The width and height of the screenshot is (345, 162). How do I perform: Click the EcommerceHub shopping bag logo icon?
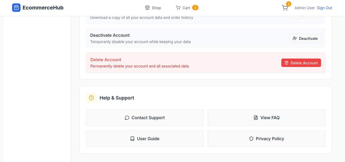pyautogui.click(x=16, y=8)
